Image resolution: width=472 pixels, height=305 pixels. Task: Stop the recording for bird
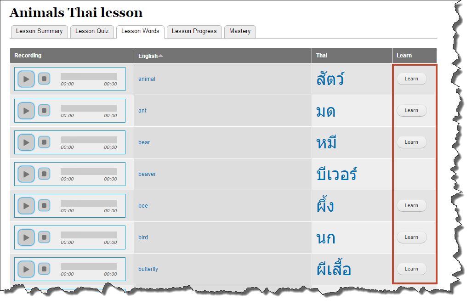point(44,237)
